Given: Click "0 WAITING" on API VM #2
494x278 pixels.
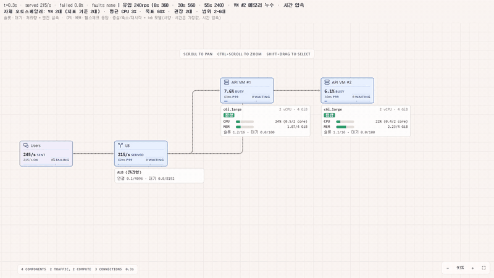Looking at the screenshot, I should click(x=361, y=97).
